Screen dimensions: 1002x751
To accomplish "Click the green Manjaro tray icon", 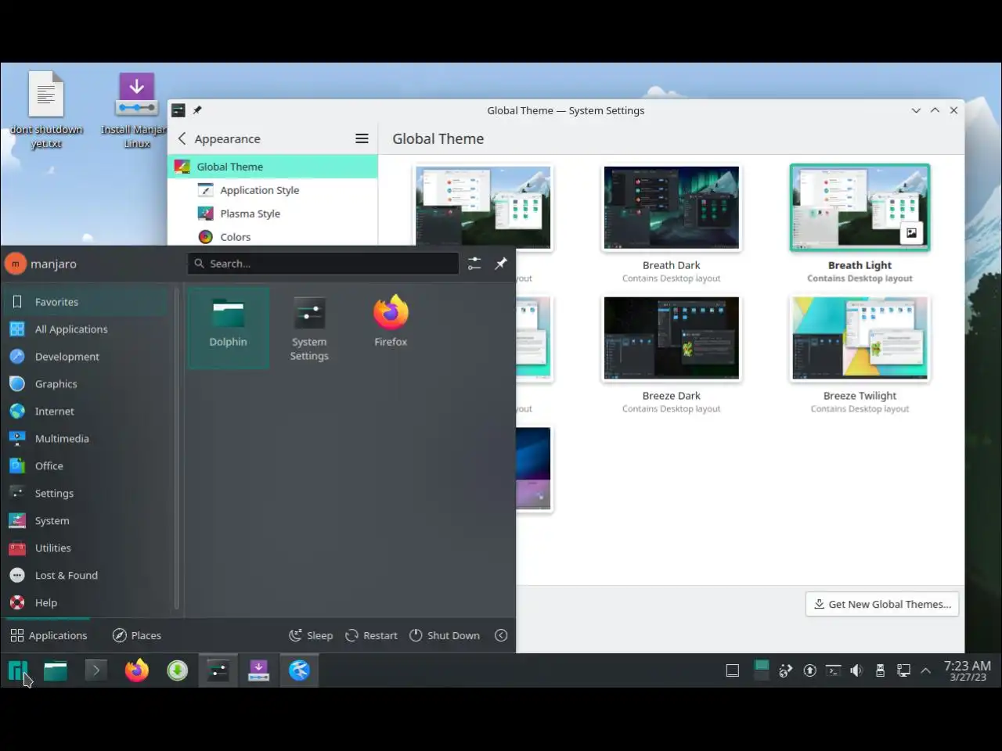I will click(761, 669).
